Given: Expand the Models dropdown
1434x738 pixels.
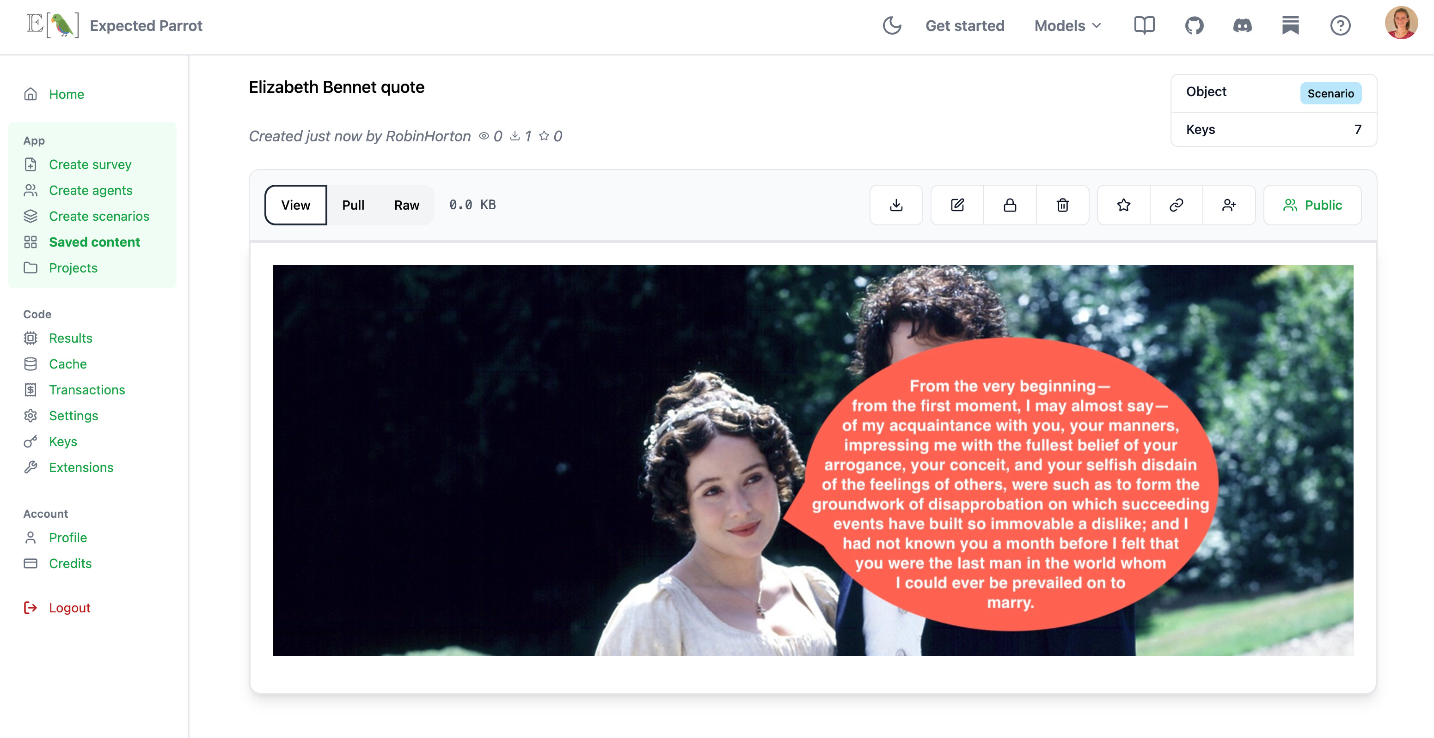Looking at the screenshot, I should tap(1068, 25).
